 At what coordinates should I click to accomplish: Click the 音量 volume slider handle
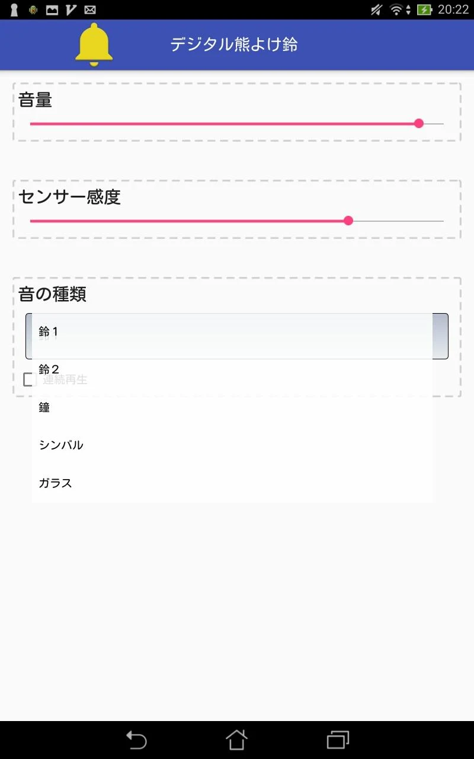click(419, 123)
